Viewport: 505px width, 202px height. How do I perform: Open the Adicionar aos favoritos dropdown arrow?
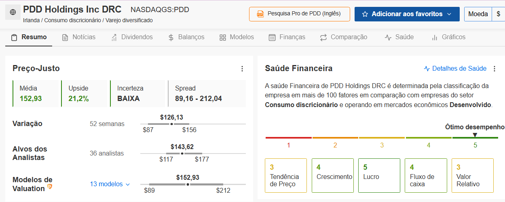pyautogui.click(x=449, y=14)
